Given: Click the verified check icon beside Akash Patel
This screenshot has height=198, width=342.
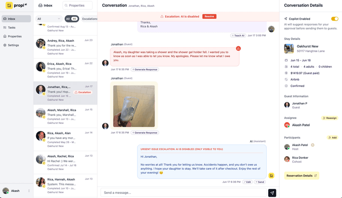Looking at the screenshot, I should pyautogui.click(x=312, y=145).
